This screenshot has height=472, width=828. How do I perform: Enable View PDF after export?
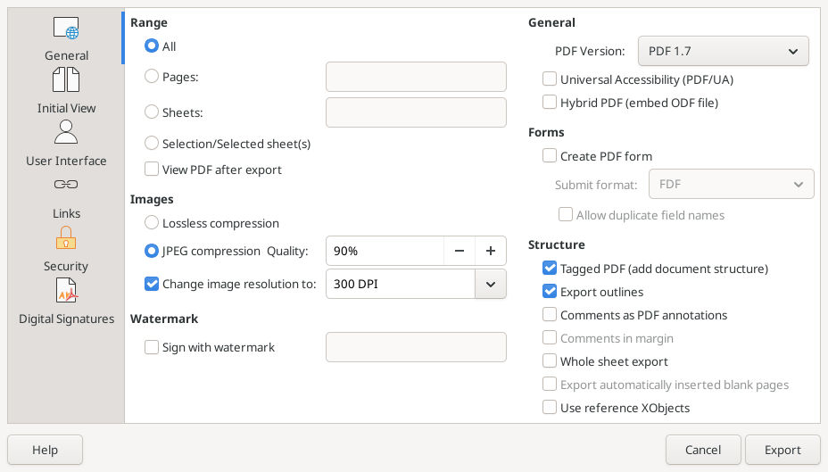tap(152, 169)
